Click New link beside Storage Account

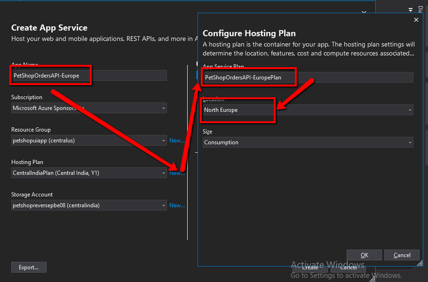coord(177,205)
